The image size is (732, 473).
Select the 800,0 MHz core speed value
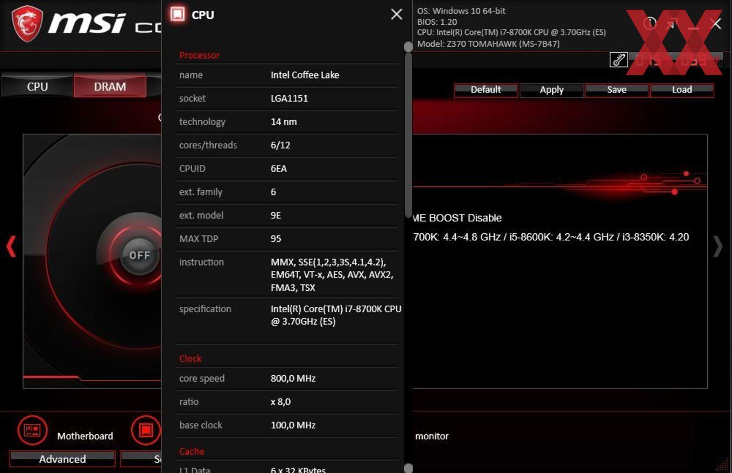tap(293, 378)
